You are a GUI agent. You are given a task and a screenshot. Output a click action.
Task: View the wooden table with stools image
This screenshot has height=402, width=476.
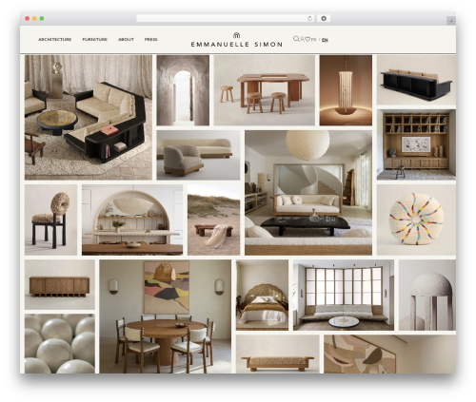(265, 90)
